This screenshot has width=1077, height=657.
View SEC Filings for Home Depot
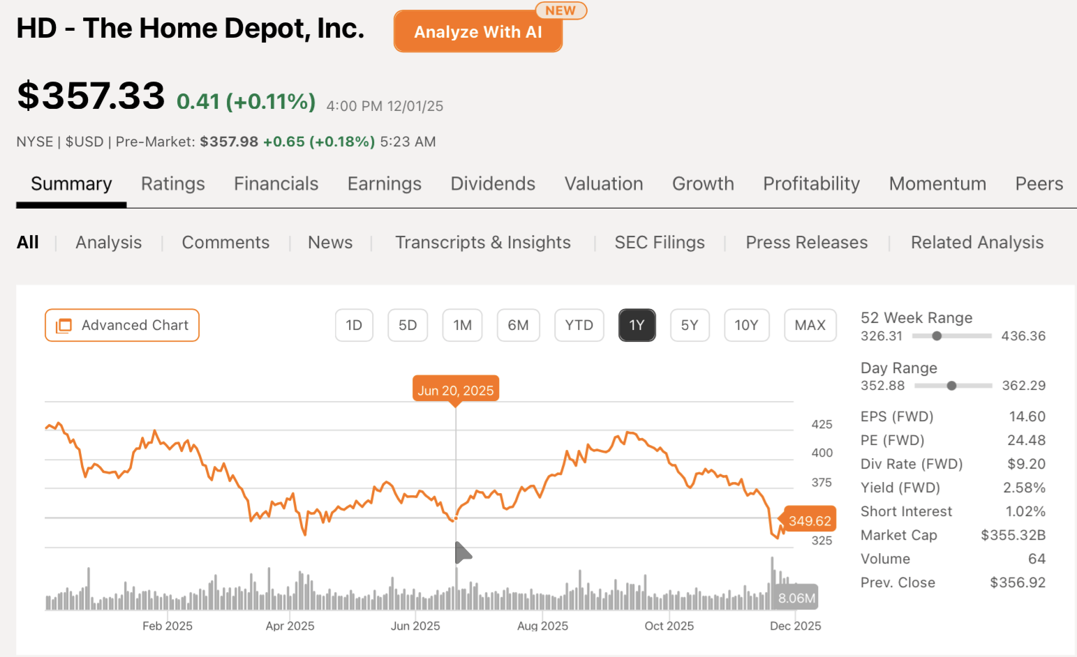(x=659, y=242)
